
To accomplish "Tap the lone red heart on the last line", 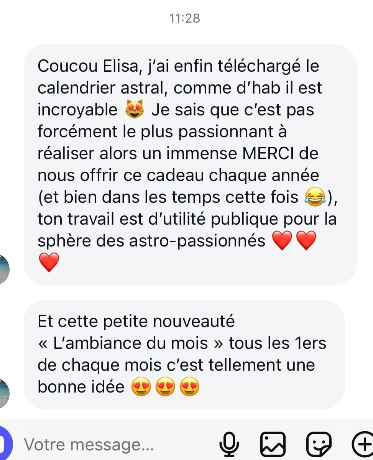I will [49, 263].
